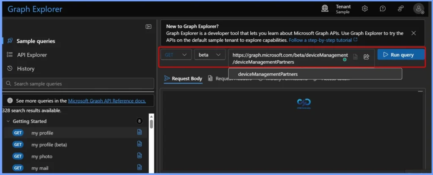
Task: Close the New to Graph Explorer banner
Action: pyautogui.click(x=414, y=33)
